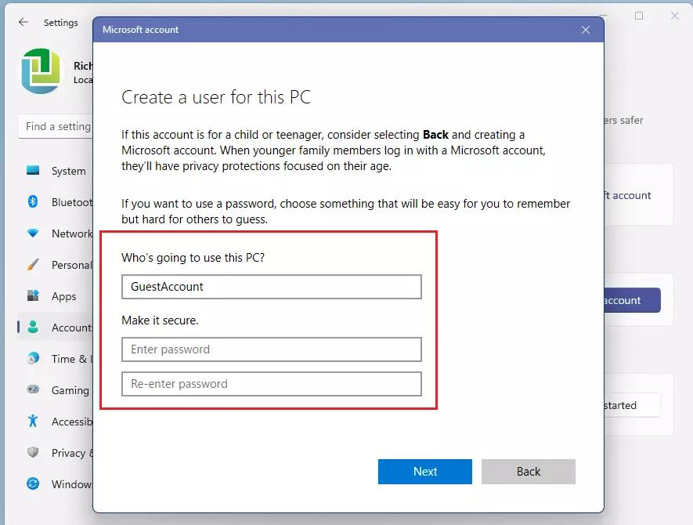Open Gaming via its controller icon

33,390
